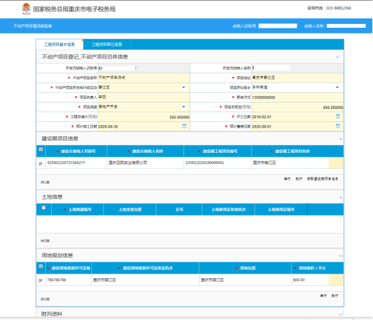Open 项目用途 dropdown showing 房地产开发
The width and height of the screenshot is (373, 320).
coord(142,107)
